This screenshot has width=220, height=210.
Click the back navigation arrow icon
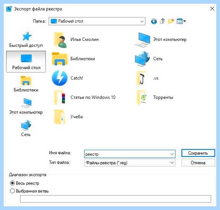(x=154, y=21)
